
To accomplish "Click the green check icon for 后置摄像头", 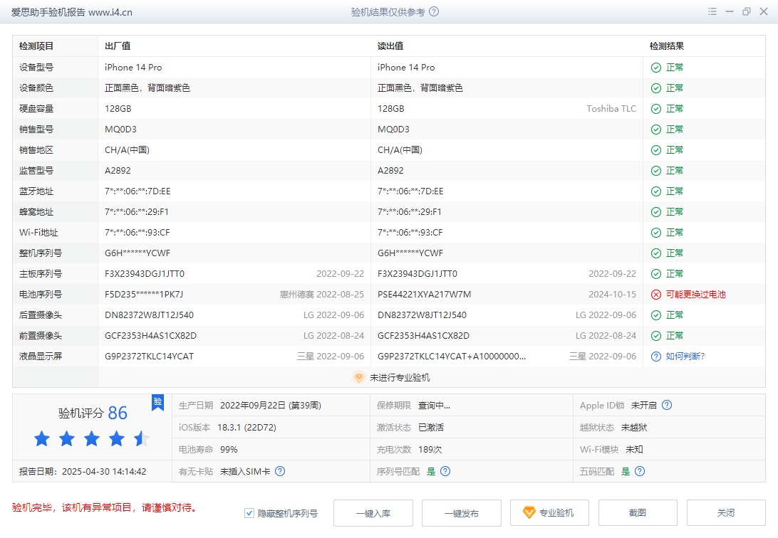I will pyautogui.click(x=656, y=315).
